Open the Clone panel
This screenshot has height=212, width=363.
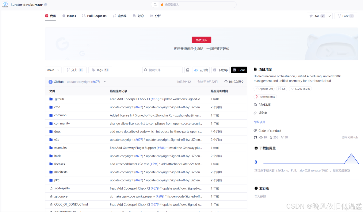[x=239, y=70]
